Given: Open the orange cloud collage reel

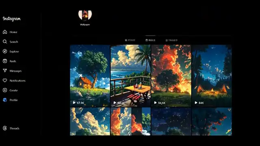Looking at the screenshot, I should pos(131,122).
